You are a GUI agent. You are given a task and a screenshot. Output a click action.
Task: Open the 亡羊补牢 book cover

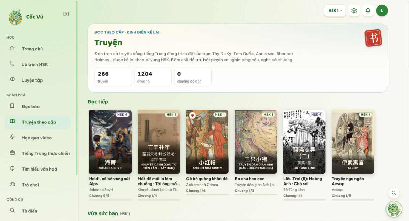tap(159, 142)
